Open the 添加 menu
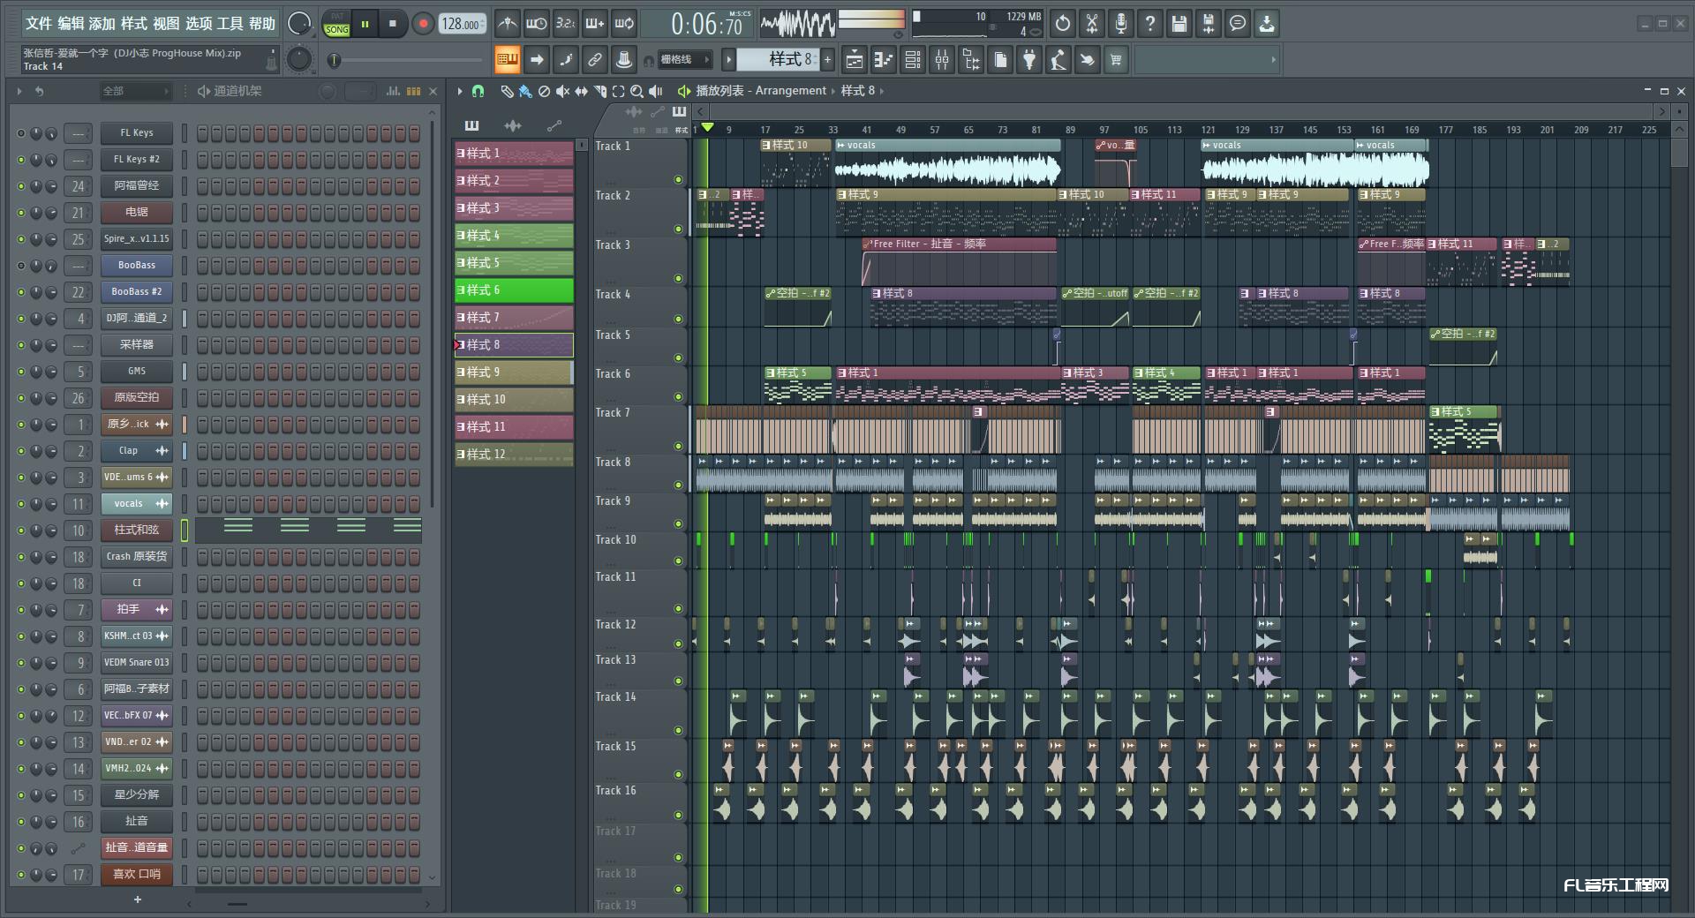 [102, 23]
